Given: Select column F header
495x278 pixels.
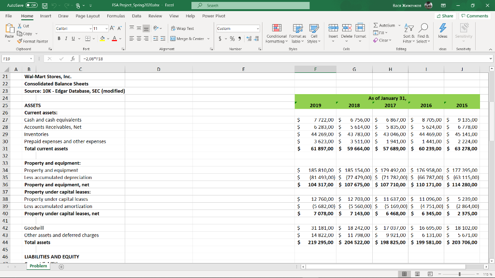Looking at the screenshot, I should pyautogui.click(x=315, y=69).
